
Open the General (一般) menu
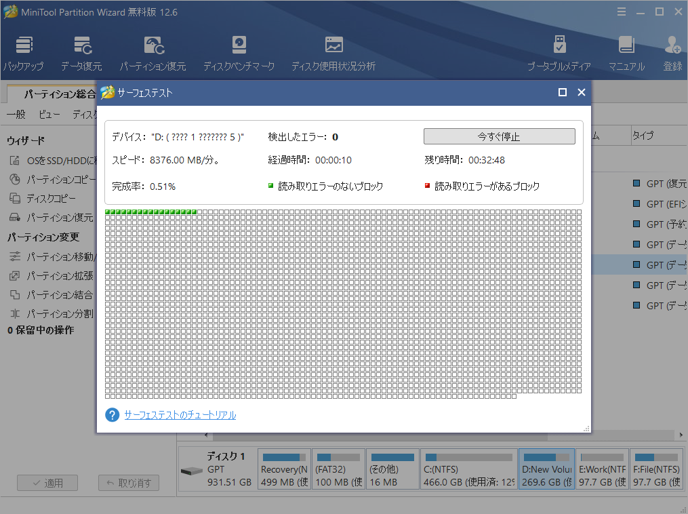[16, 115]
